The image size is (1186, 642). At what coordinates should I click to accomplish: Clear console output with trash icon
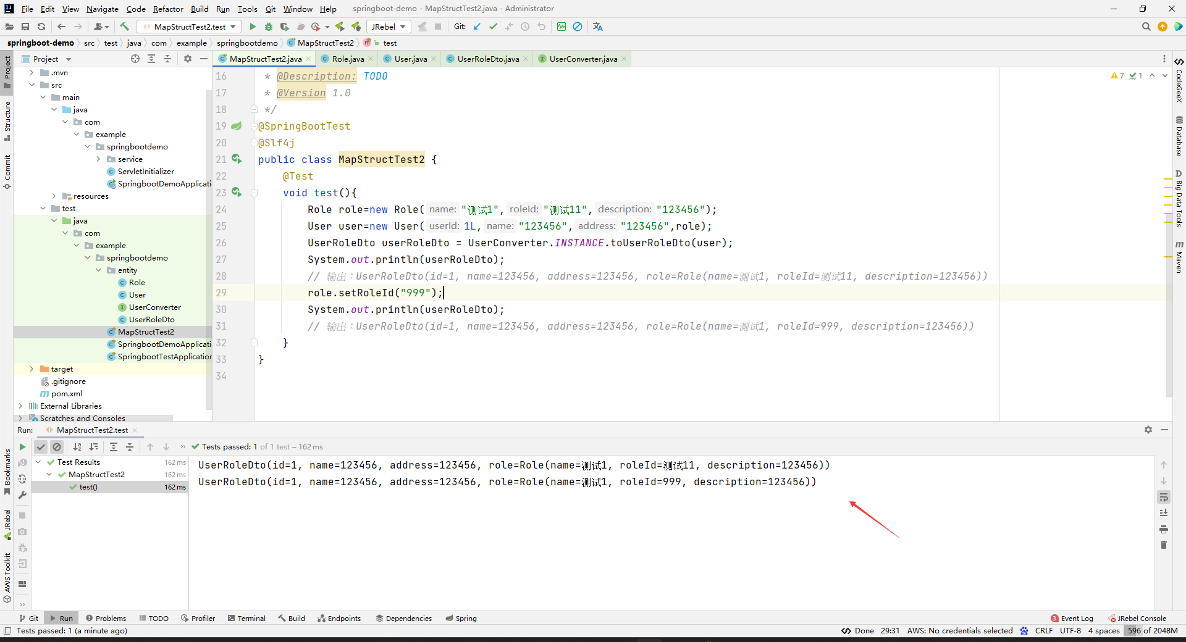click(x=1164, y=545)
